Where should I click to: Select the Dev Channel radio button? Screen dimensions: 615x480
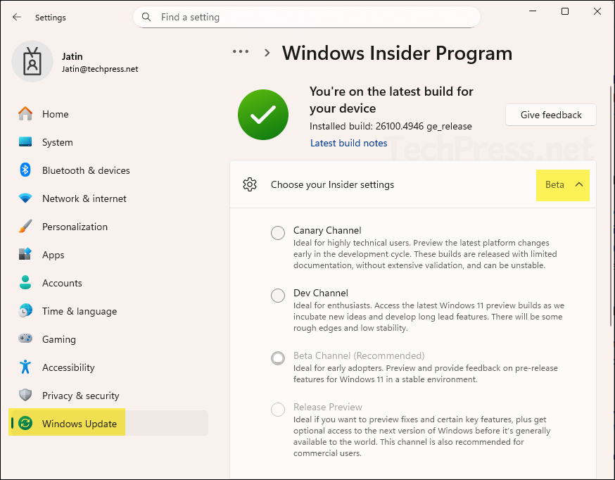[278, 296]
